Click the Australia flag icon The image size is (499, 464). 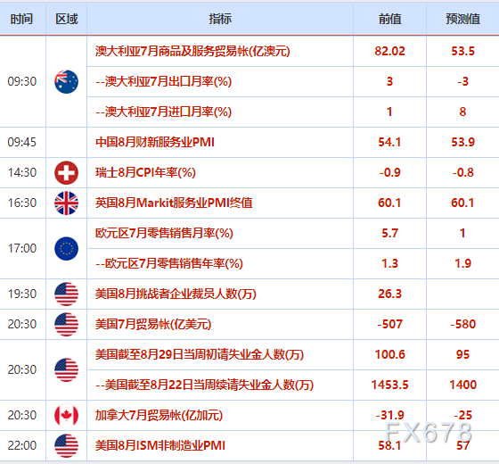66,81
